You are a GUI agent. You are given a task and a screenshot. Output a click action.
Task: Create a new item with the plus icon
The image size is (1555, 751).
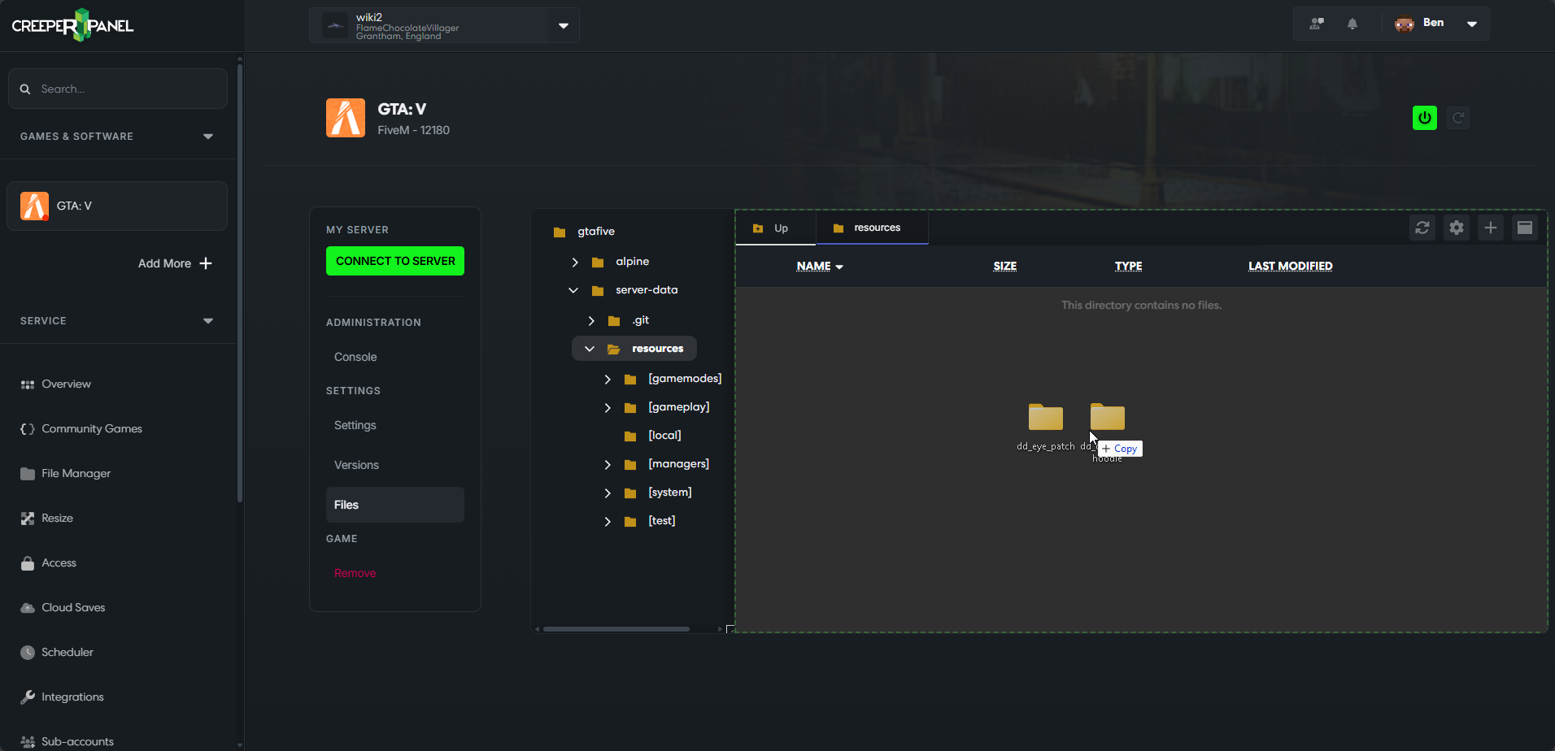(1490, 228)
